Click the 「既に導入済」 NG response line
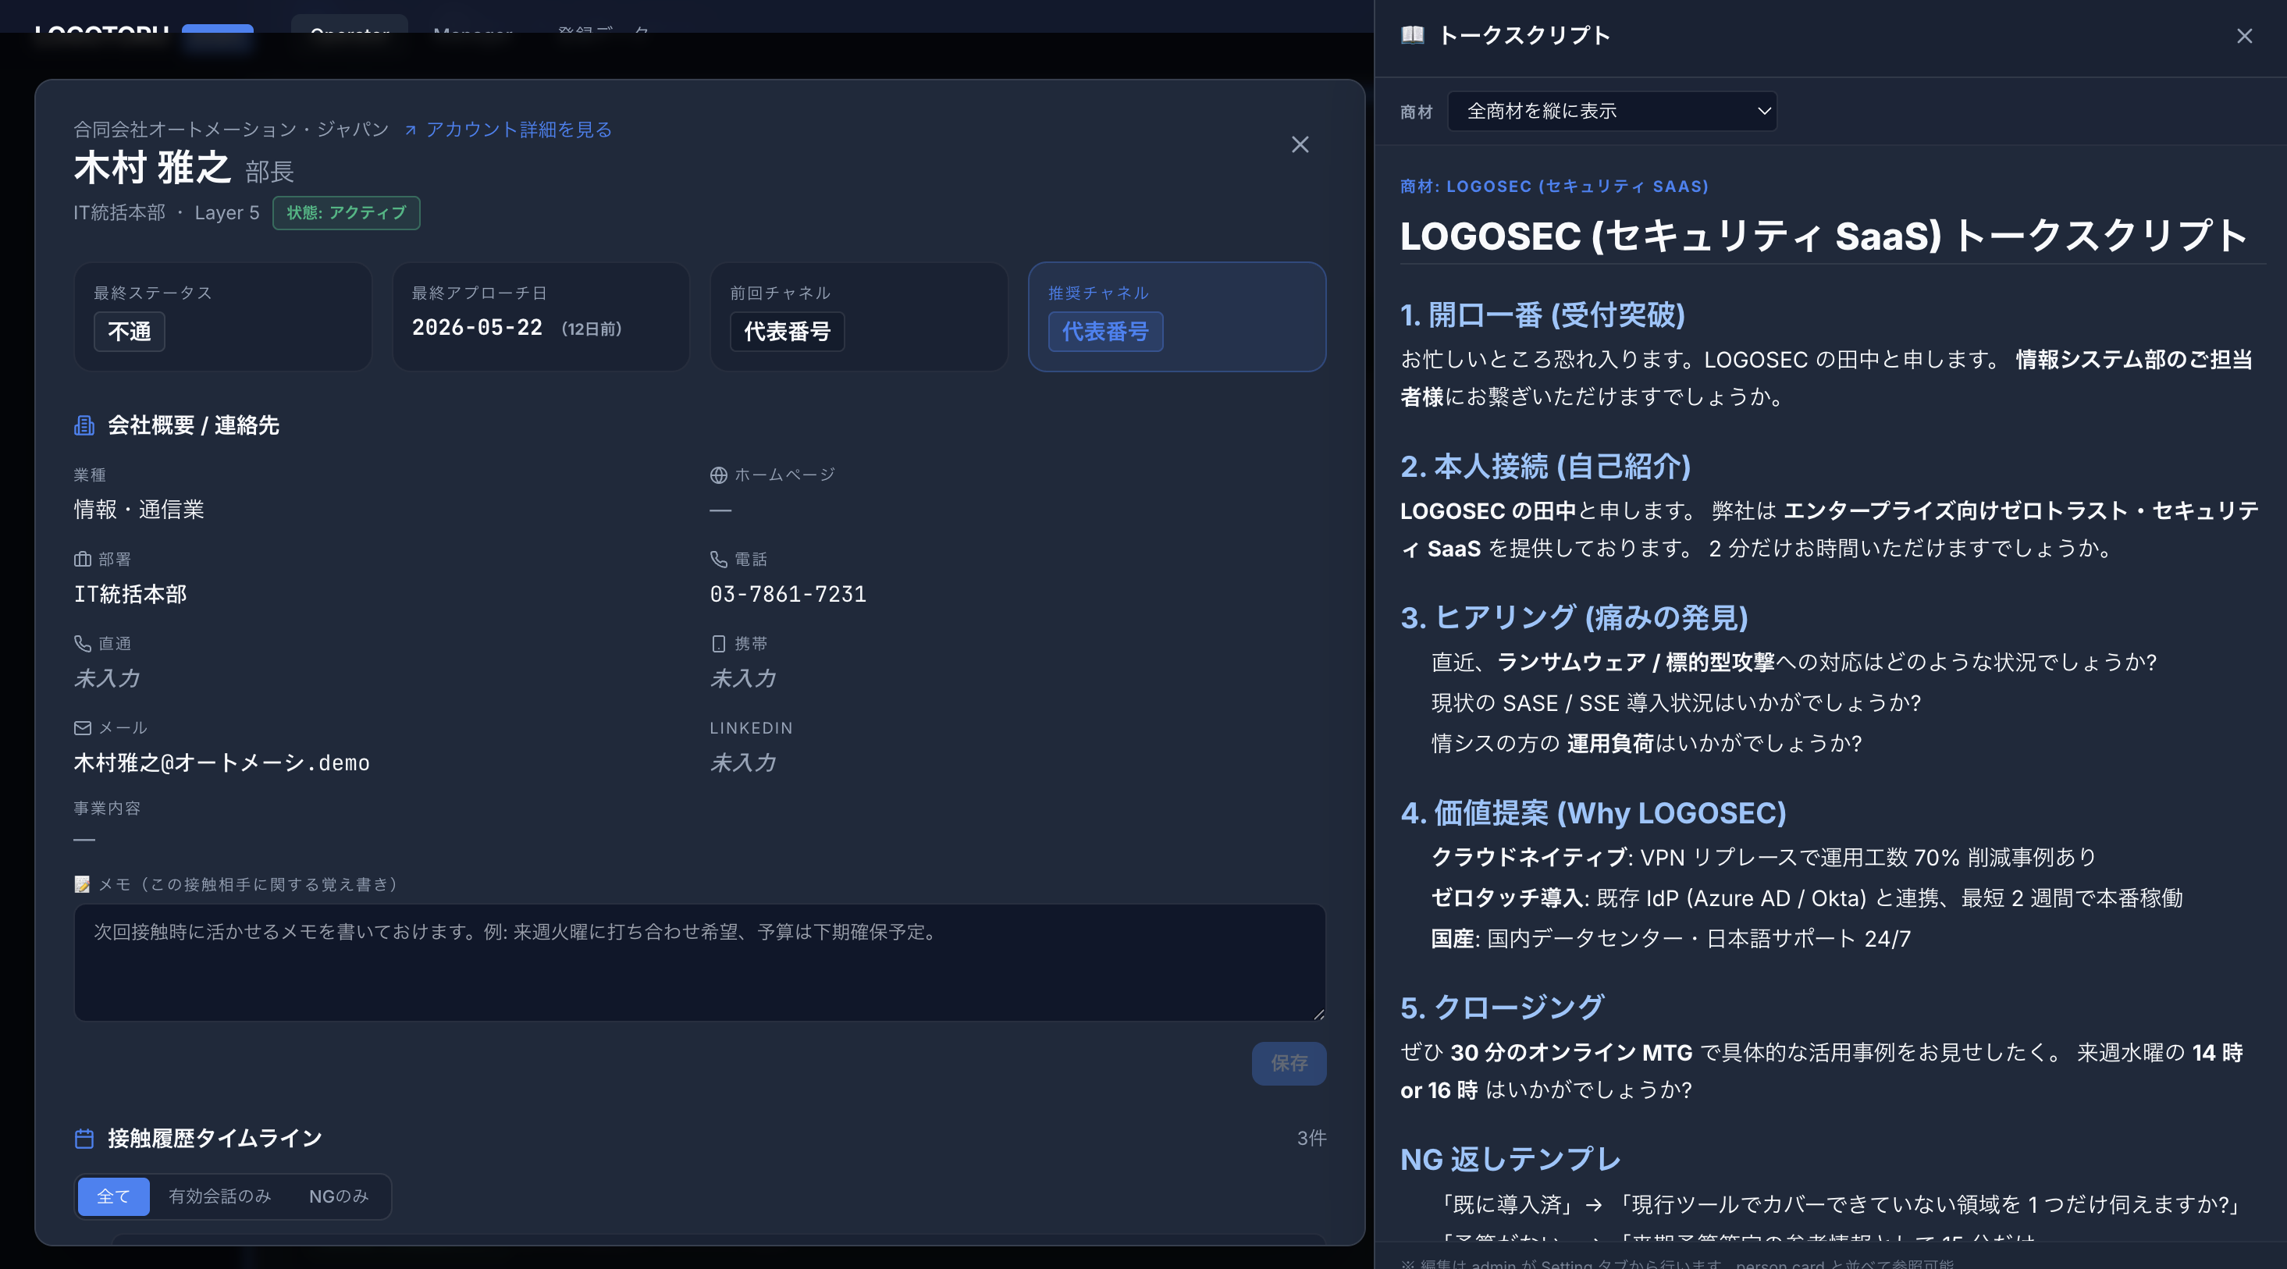The width and height of the screenshot is (2287, 1269). [x=1839, y=1204]
